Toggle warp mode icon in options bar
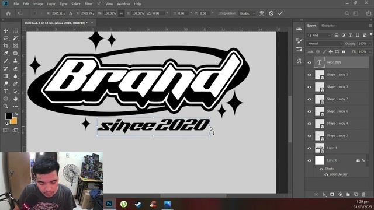Screen dimensions: 374x210 (x=262, y=13)
